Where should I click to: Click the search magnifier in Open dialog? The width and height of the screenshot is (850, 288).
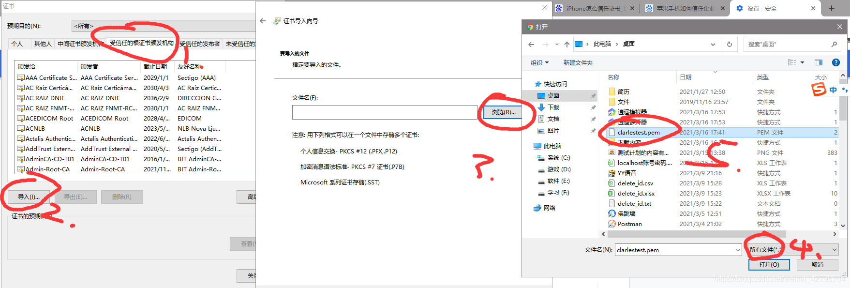pyautogui.click(x=834, y=44)
